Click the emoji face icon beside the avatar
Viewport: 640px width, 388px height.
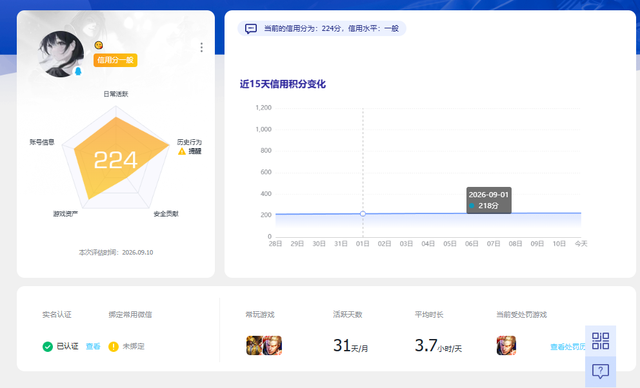pyautogui.click(x=98, y=45)
